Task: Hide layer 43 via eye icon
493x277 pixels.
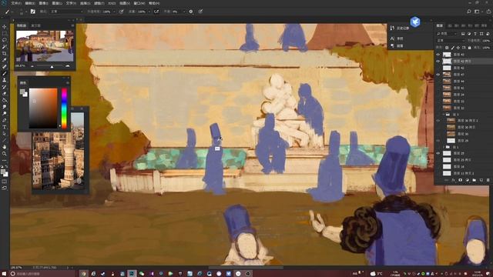Action: pyautogui.click(x=438, y=55)
